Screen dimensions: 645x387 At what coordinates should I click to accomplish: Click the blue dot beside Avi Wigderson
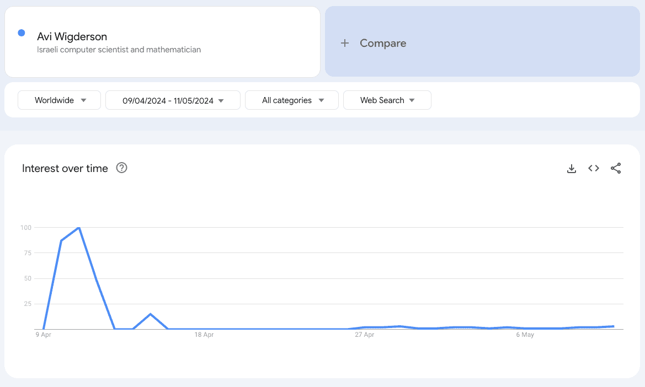pos(22,33)
